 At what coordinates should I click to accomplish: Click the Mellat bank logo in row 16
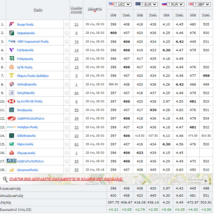(x=11, y=153)
